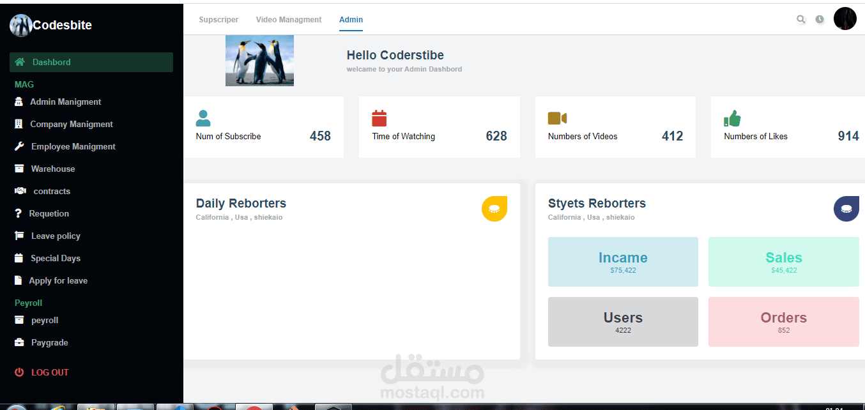The height and width of the screenshot is (410, 865).
Task: Click the subscriber person icon on stats card
Action: coord(203,118)
